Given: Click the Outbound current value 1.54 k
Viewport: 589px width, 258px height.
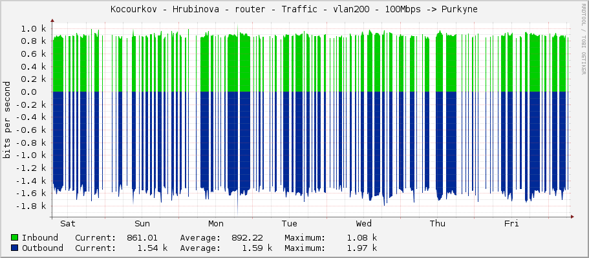Looking at the screenshot, I should (152, 248).
